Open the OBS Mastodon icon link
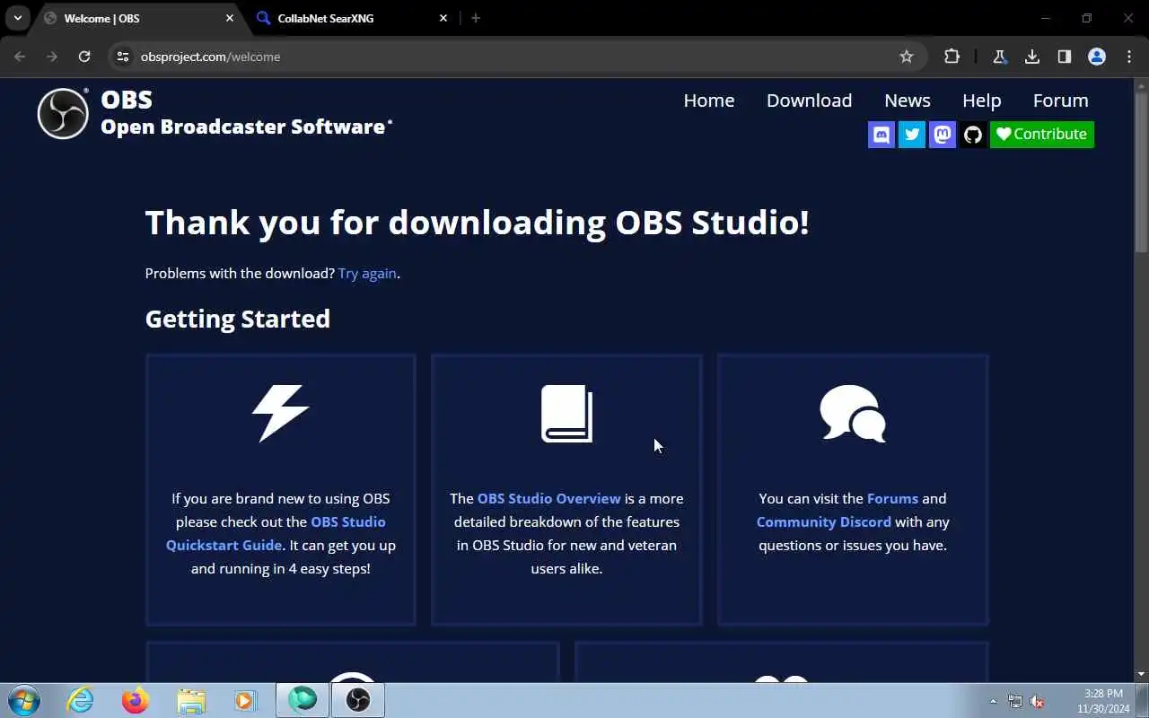The height and width of the screenshot is (718, 1149). tap(943, 135)
